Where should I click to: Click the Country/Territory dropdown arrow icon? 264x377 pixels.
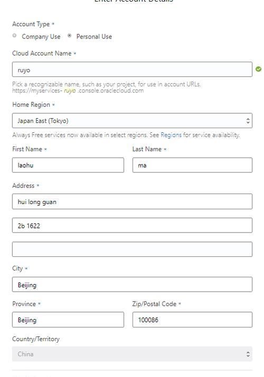click(x=248, y=354)
